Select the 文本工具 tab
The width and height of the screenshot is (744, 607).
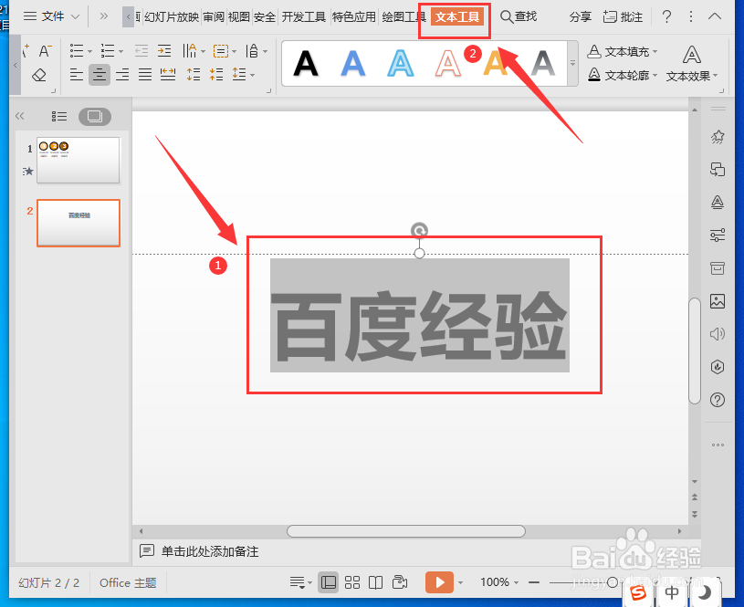pos(457,17)
